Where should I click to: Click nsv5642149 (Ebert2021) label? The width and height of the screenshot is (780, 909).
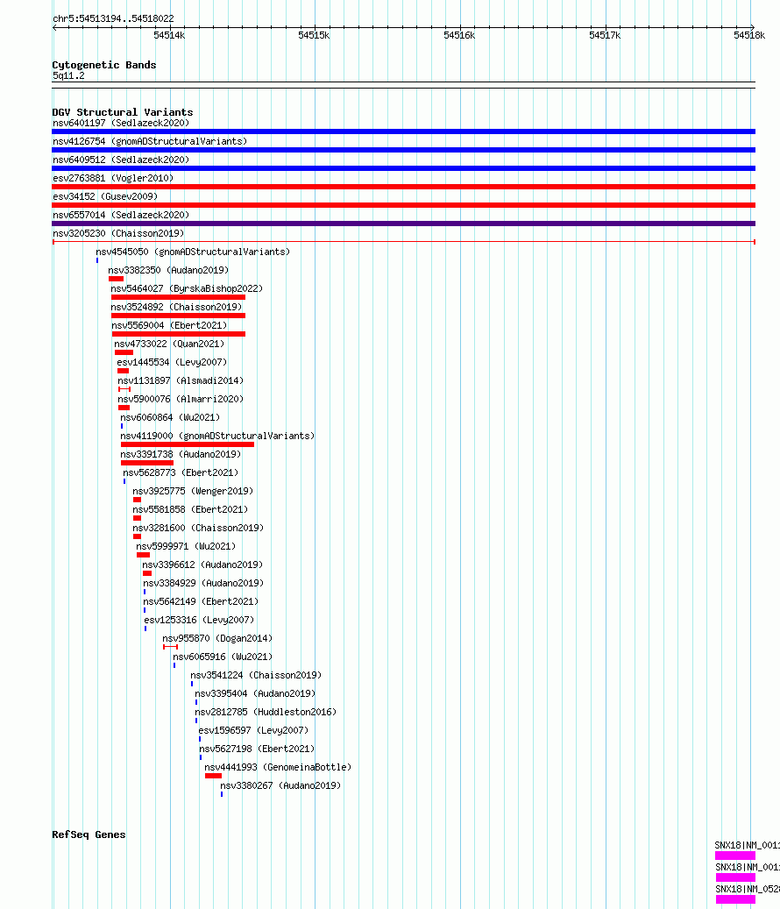(x=201, y=601)
